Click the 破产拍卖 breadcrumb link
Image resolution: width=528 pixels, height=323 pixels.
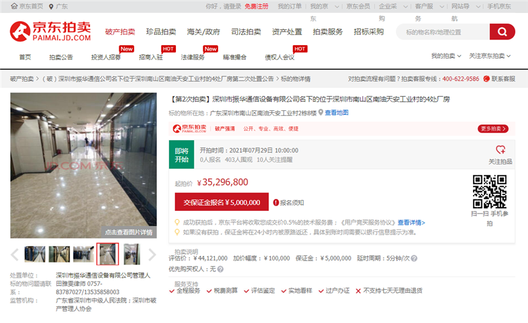22,79
